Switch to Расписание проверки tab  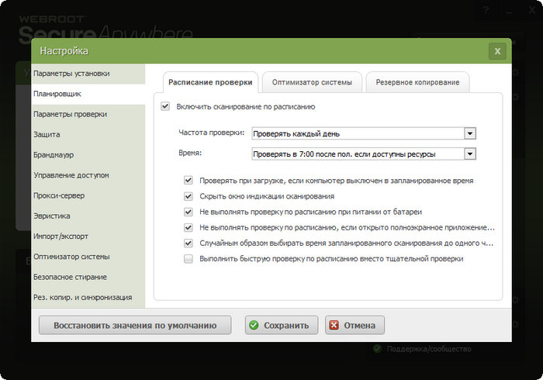(x=210, y=82)
